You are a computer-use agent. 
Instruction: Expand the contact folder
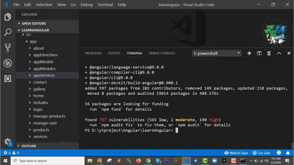tap(47, 82)
